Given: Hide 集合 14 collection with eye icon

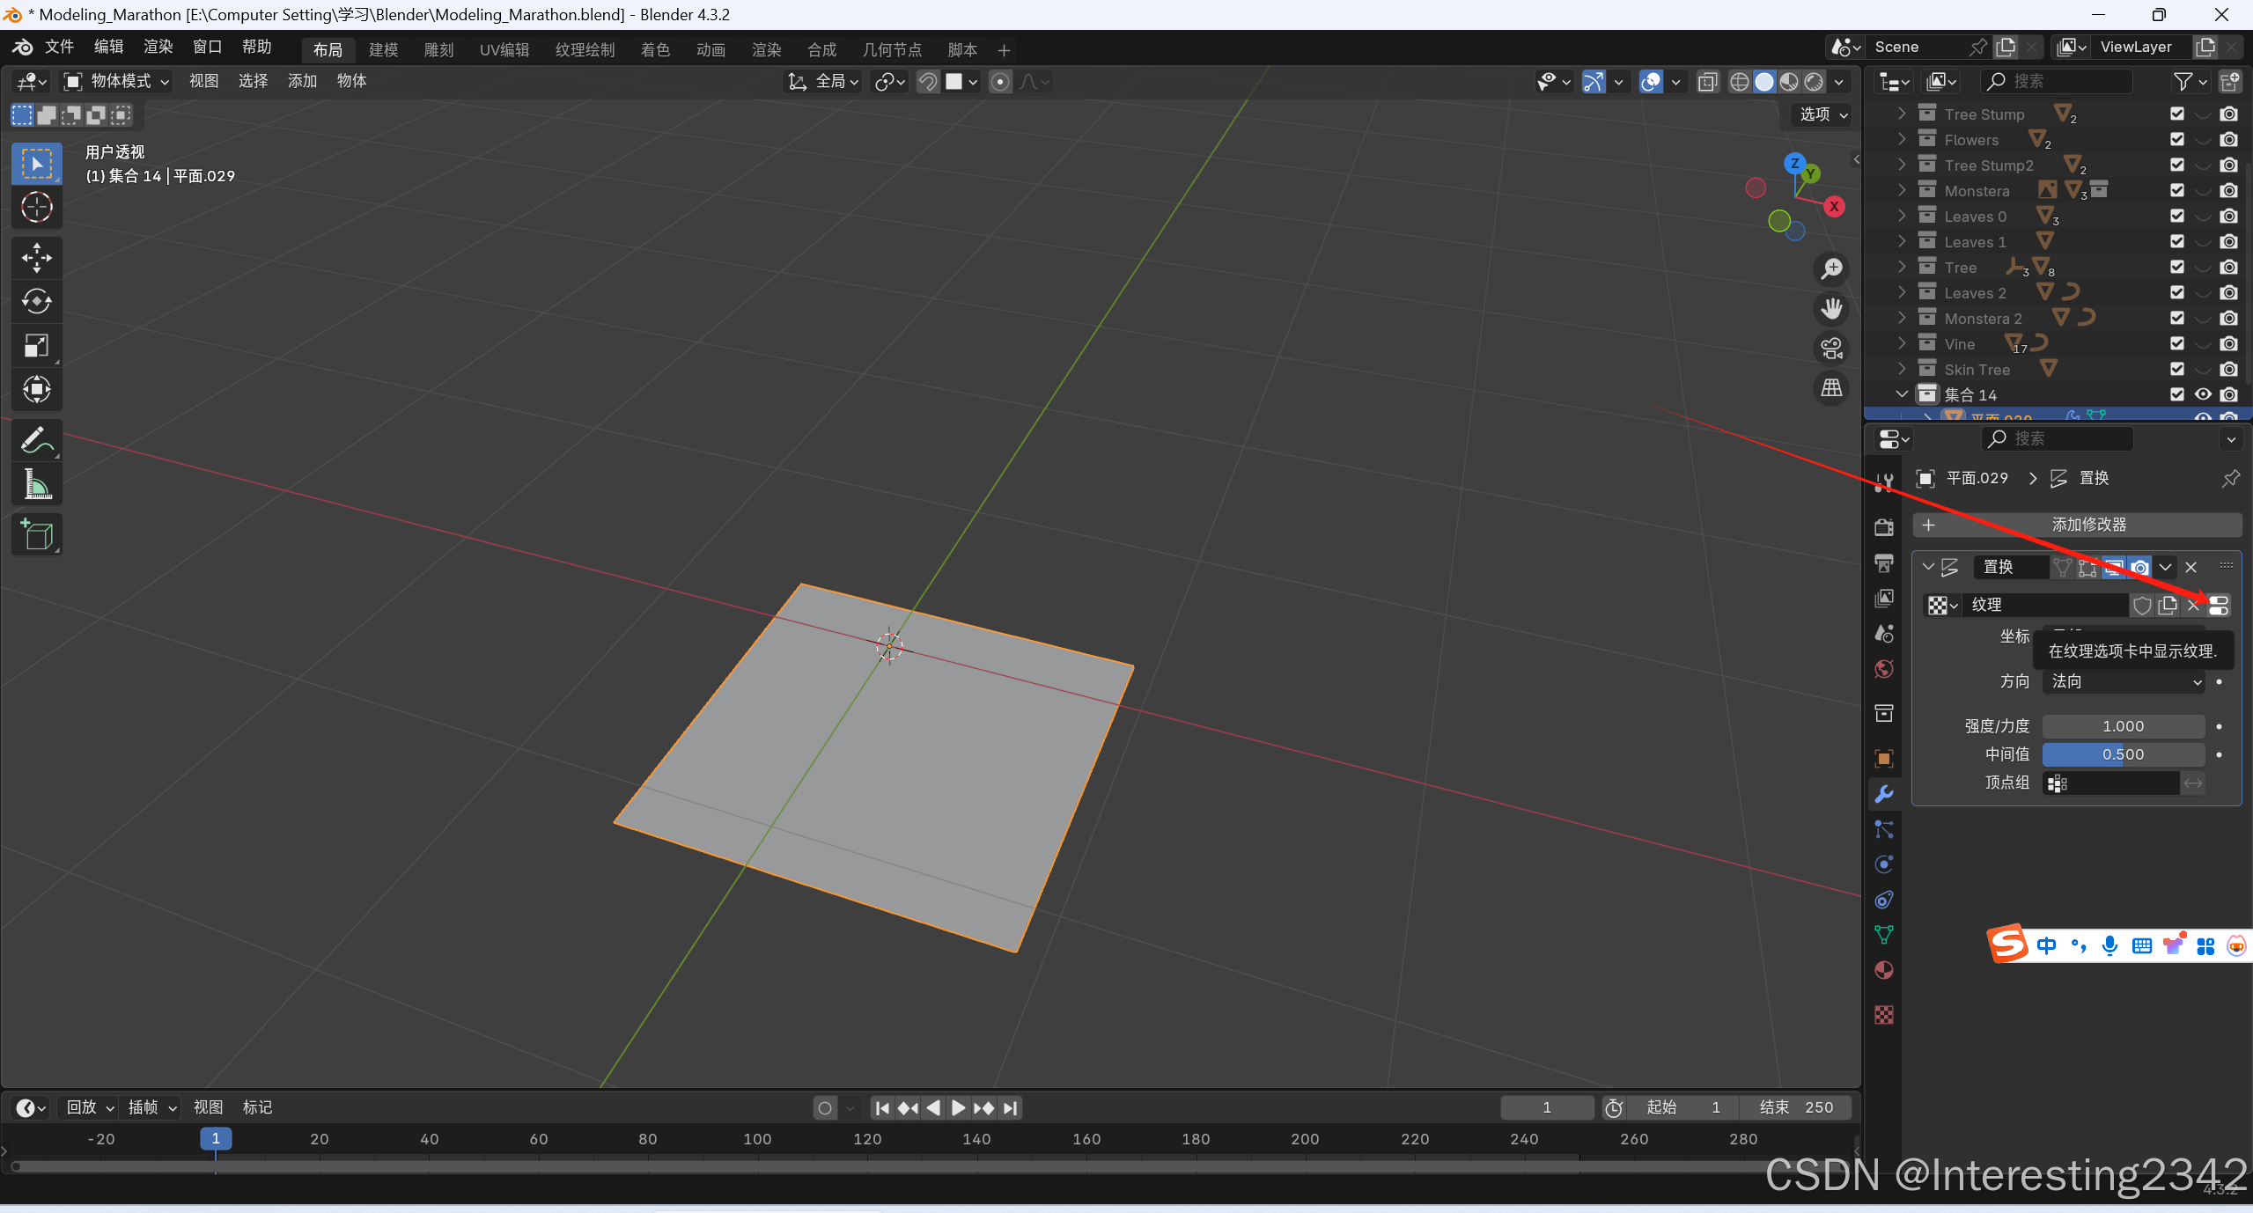Looking at the screenshot, I should 2203,394.
